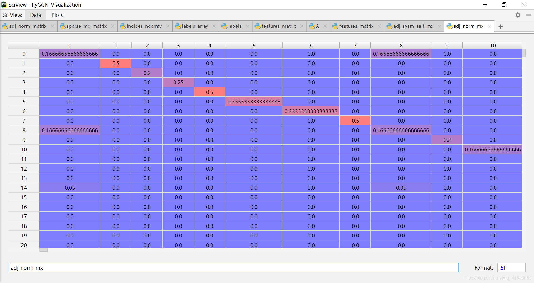Click the Python icon on indices_ndarray tab
Viewport: 534px width, 283px height.
(123, 26)
